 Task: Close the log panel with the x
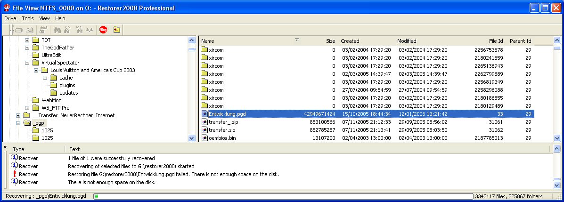[5, 147]
